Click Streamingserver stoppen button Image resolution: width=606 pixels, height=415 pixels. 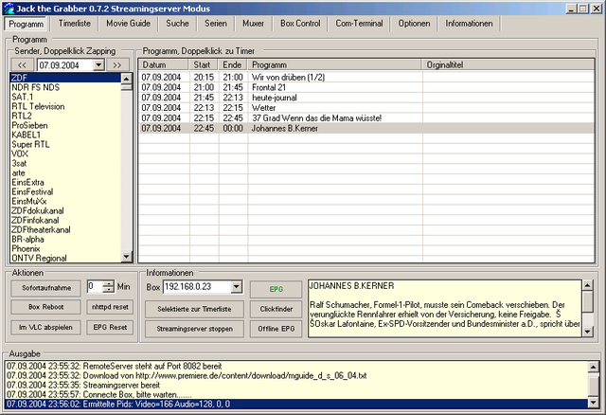(x=194, y=328)
